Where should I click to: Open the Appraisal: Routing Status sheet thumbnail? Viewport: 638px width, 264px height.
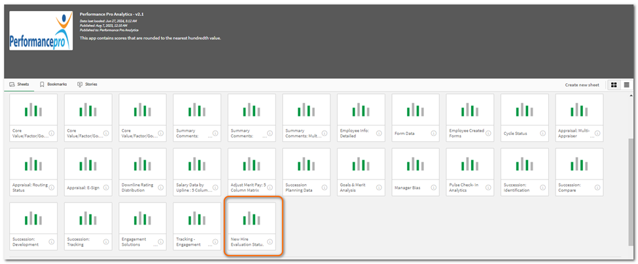[x=33, y=164]
